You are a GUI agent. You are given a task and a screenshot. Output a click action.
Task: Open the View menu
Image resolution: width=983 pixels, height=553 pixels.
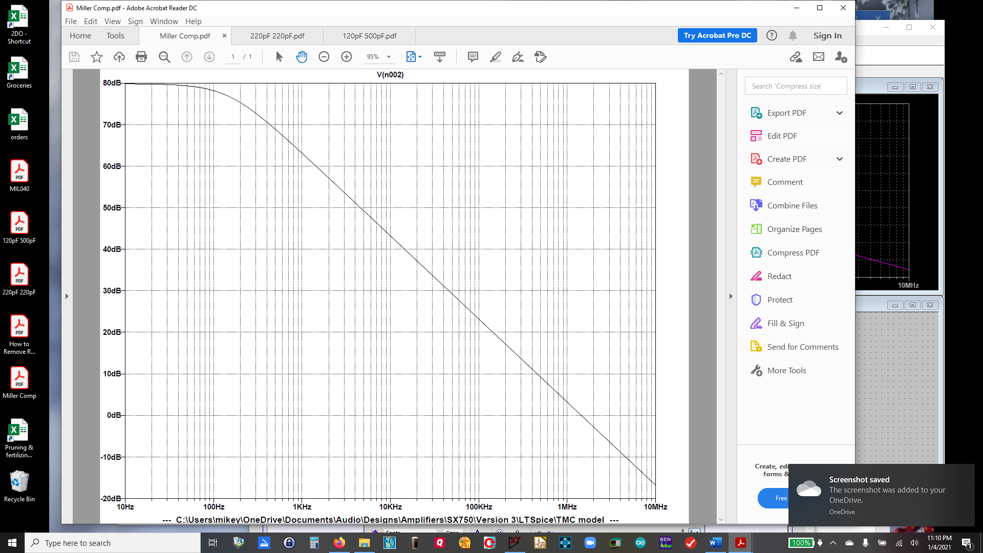(x=113, y=21)
